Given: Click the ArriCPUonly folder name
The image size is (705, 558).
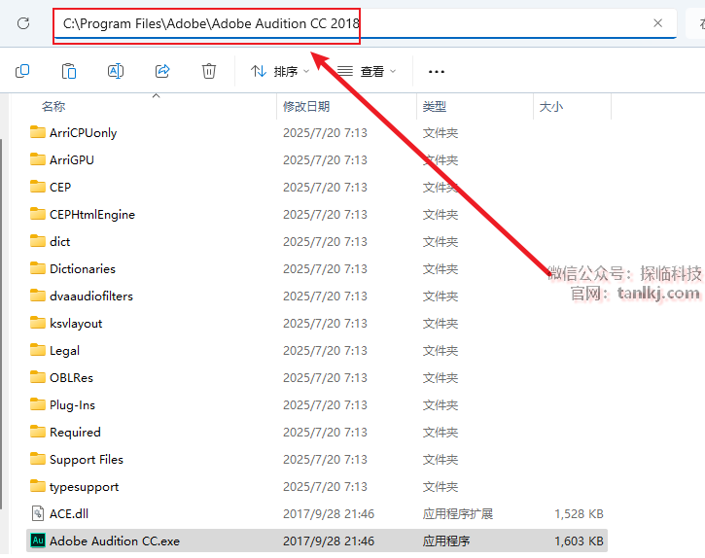Looking at the screenshot, I should 84,133.
